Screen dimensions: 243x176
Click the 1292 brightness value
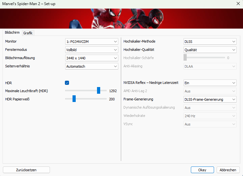click(113, 91)
